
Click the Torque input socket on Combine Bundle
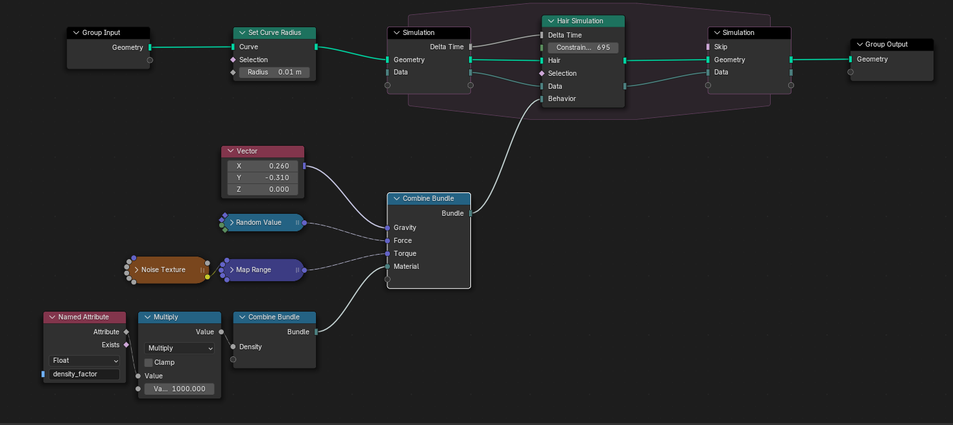pyautogui.click(x=387, y=253)
